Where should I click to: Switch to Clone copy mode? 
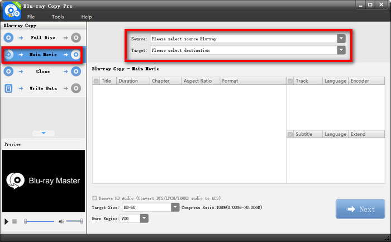pos(43,72)
